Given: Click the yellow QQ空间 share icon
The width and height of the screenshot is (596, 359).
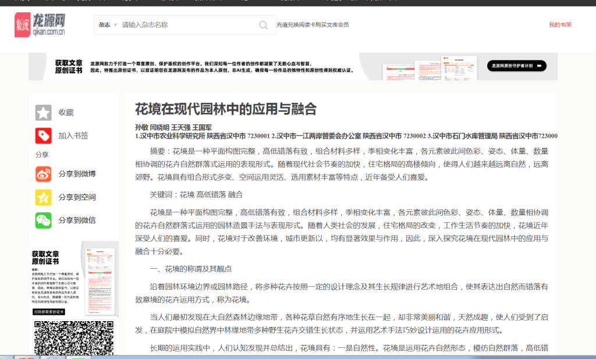Looking at the screenshot, I should pos(43,197).
